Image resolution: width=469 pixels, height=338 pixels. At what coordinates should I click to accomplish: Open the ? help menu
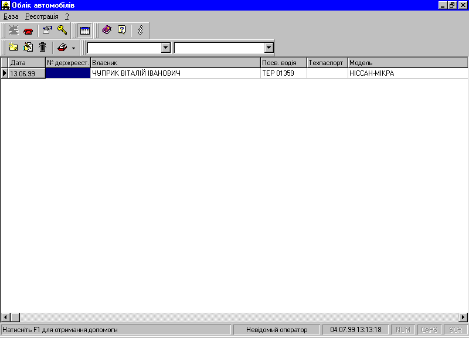67,17
